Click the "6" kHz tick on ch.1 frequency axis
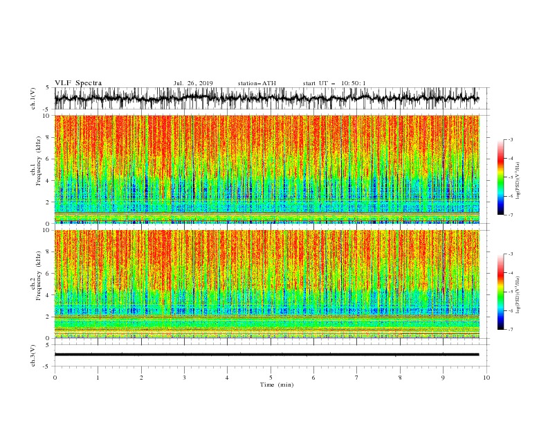This screenshot has height=424, width=548. [48, 159]
